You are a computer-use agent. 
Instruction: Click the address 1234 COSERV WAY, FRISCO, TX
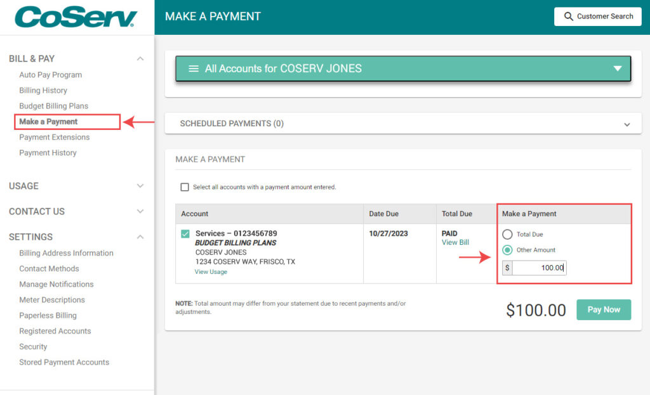pyautogui.click(x=245, y=262)
